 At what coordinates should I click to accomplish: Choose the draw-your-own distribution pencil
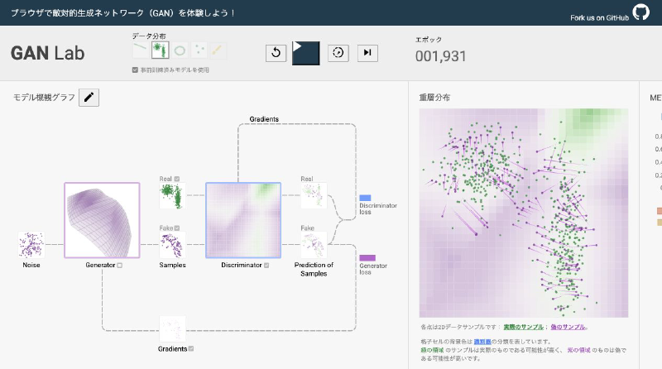click(218, 50)
